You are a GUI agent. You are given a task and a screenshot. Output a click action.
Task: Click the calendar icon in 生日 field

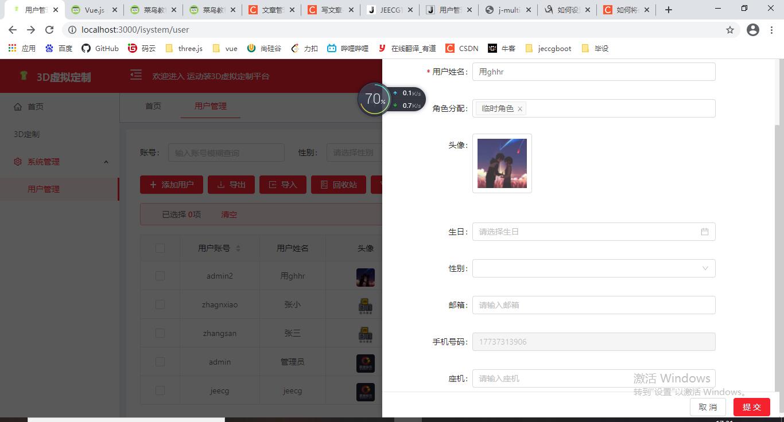704,232
